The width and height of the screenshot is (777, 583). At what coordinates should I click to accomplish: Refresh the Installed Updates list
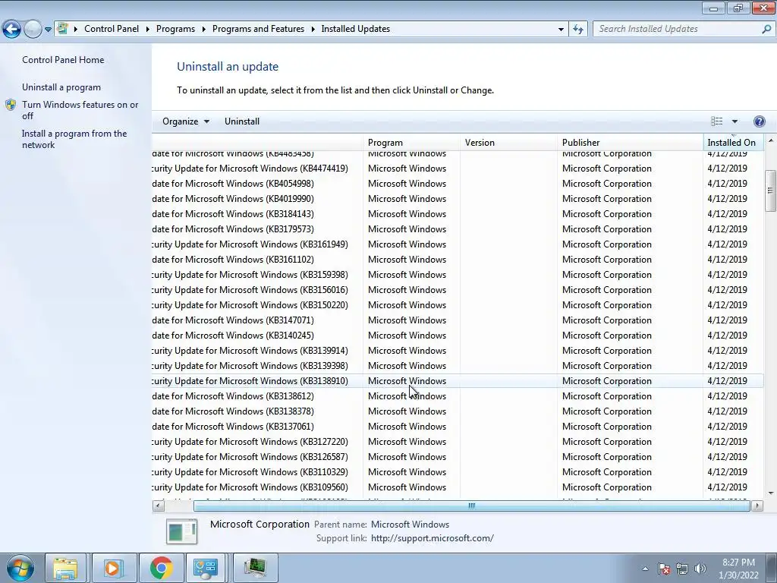[x=577, y=30]
